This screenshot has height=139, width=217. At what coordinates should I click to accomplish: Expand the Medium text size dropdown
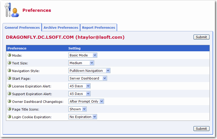pyautogui.click(x=81, y=63)
